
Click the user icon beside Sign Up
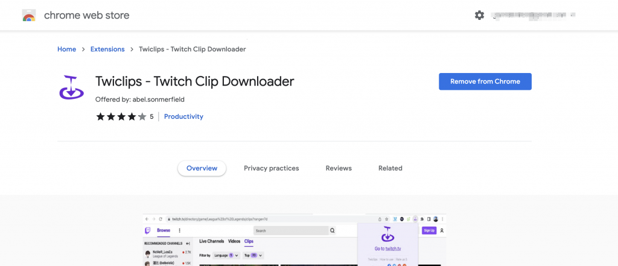442,230
